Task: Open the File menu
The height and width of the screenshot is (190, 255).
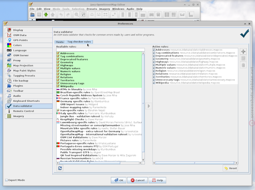Action: pyautogui.click(x=32, y=9)
